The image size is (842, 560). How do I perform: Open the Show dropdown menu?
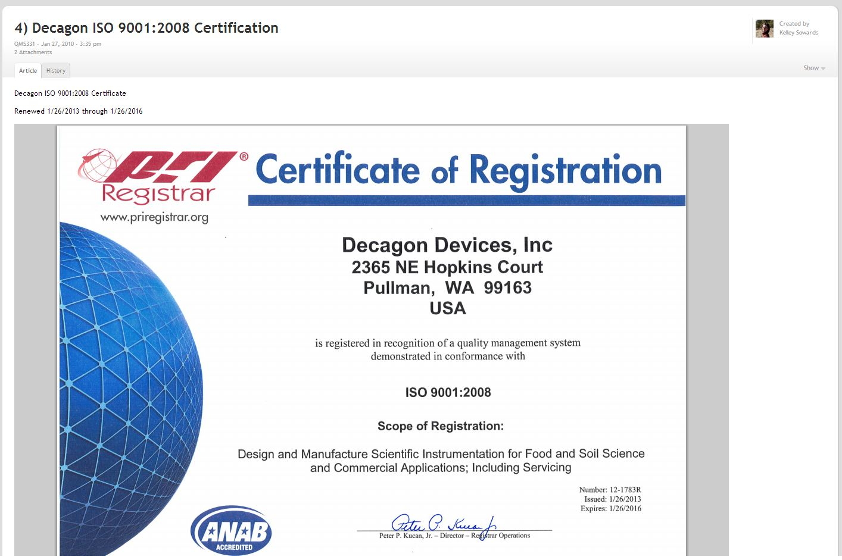(811, 68)
